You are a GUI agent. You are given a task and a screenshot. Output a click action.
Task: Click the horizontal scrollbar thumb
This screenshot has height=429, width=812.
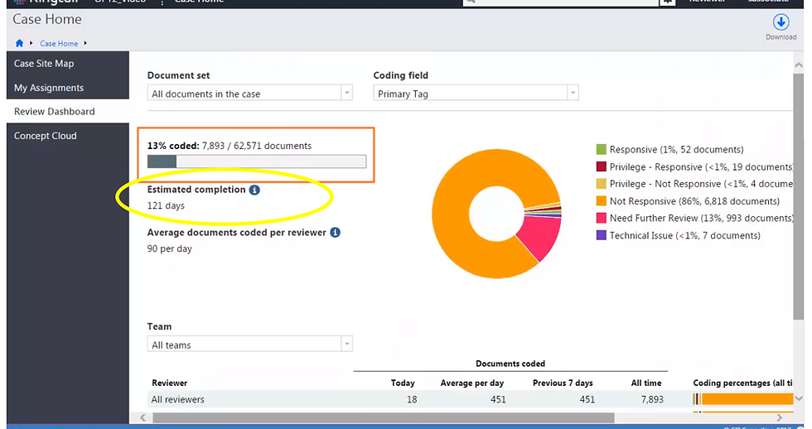click(x=383, y=417)
